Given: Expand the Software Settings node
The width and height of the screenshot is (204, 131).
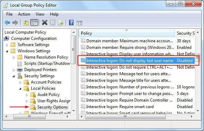Looking at the screenshot, I should pyautogui.click(x=7, y=45).
